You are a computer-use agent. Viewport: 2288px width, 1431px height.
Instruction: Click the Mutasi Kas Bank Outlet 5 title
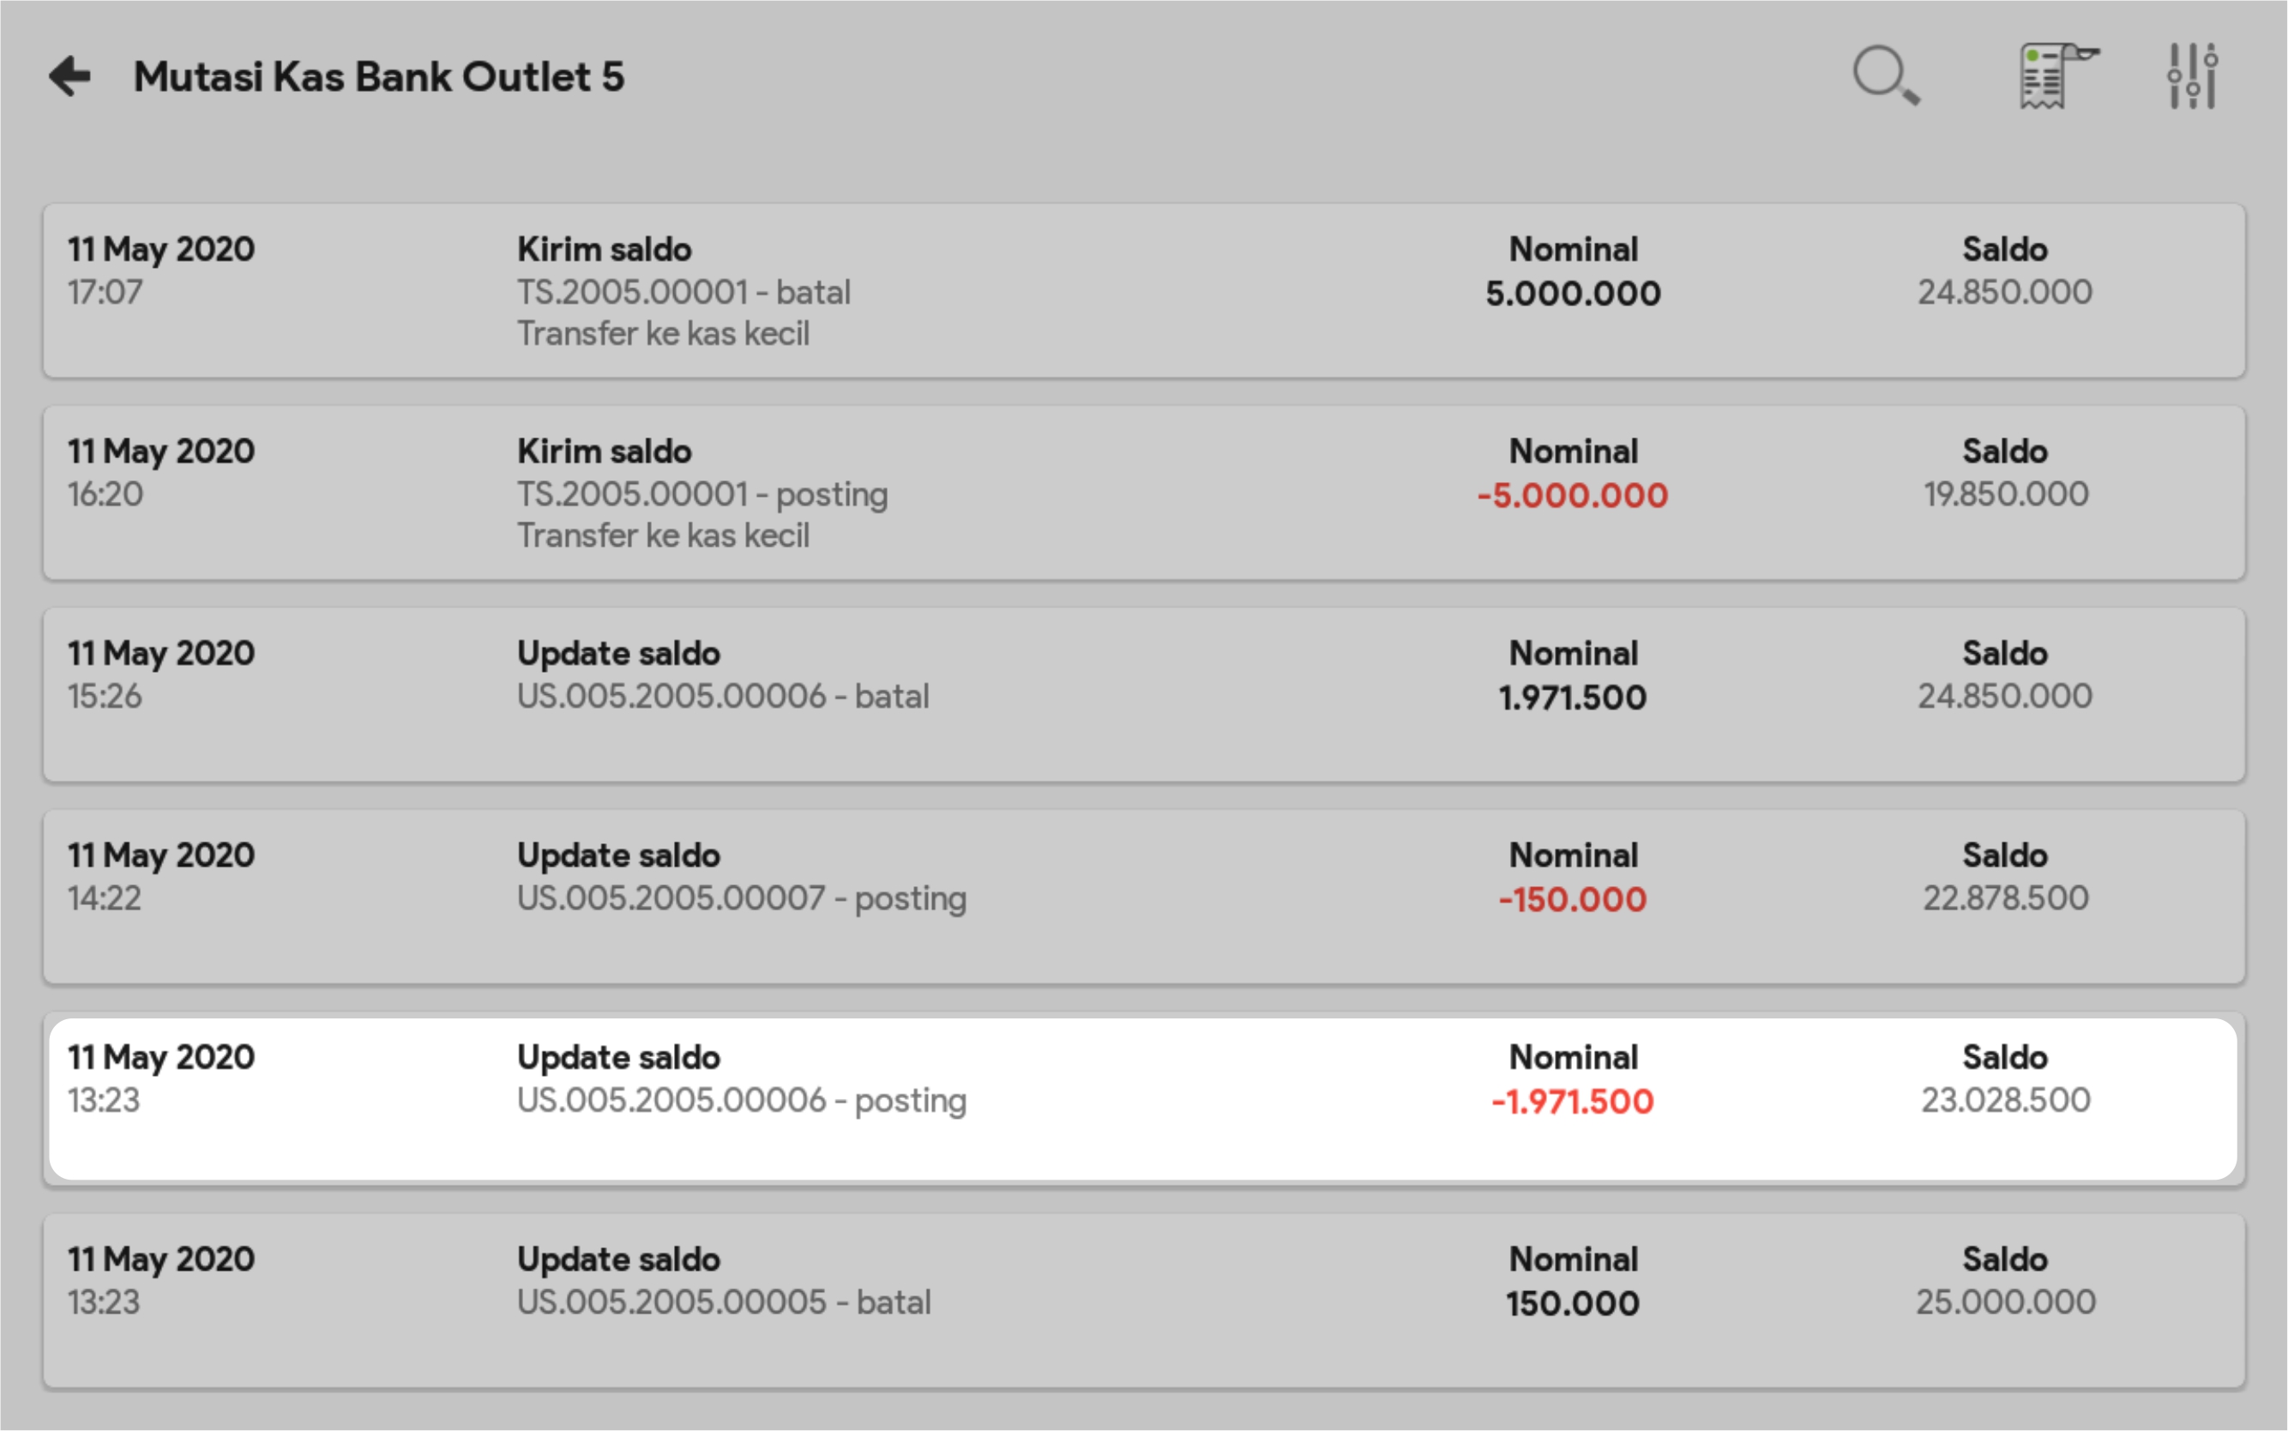[x=378, y=76]
